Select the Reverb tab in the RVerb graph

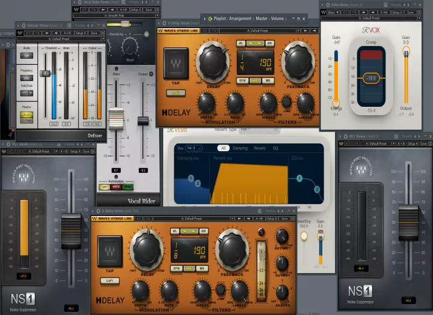pos(260,148)
